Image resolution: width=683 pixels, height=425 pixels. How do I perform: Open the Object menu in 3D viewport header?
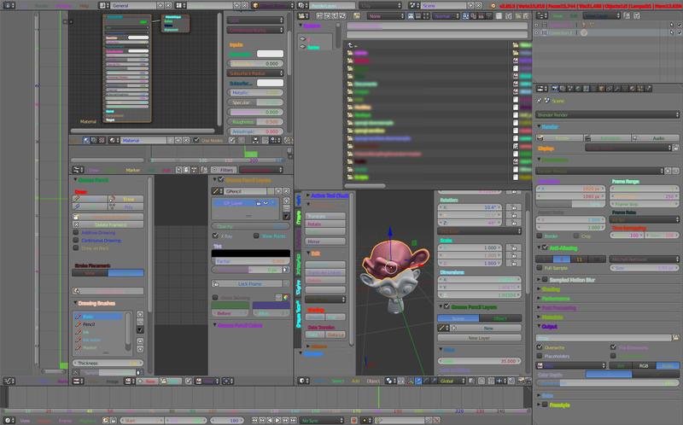pos(373,381)
